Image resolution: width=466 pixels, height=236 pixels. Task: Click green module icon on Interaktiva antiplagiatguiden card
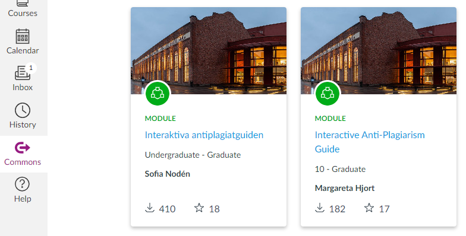point(158,93)
